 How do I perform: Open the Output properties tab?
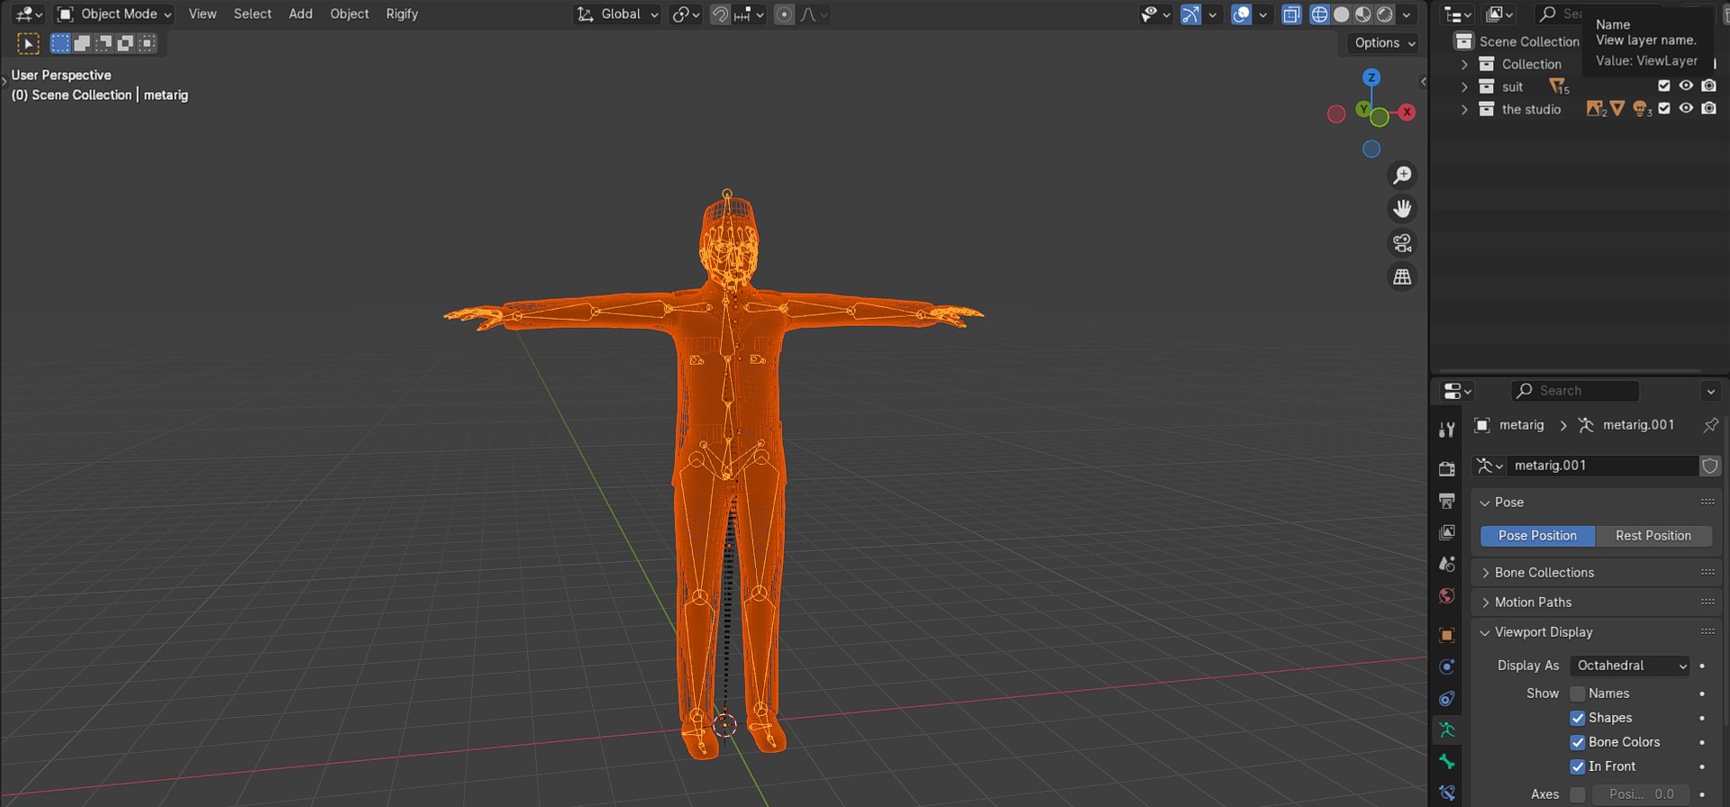point(1447,501)
